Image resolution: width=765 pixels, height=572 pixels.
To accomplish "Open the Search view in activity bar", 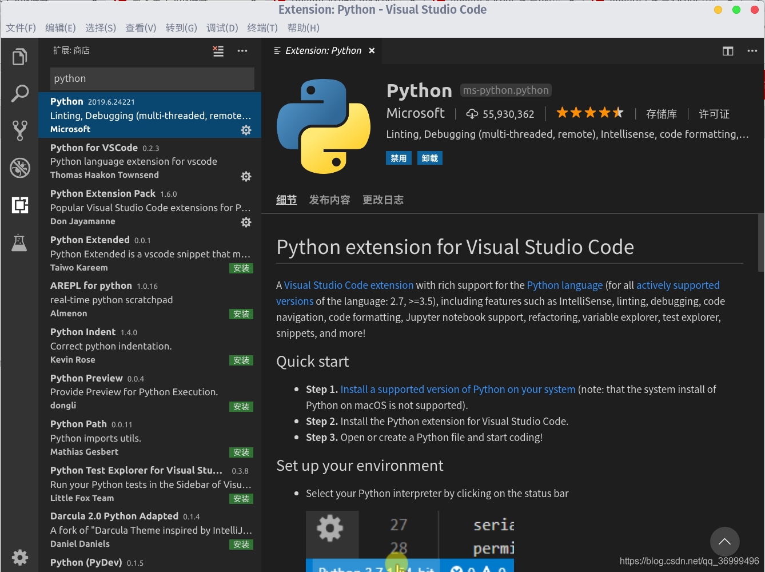I will coord(19,93).
